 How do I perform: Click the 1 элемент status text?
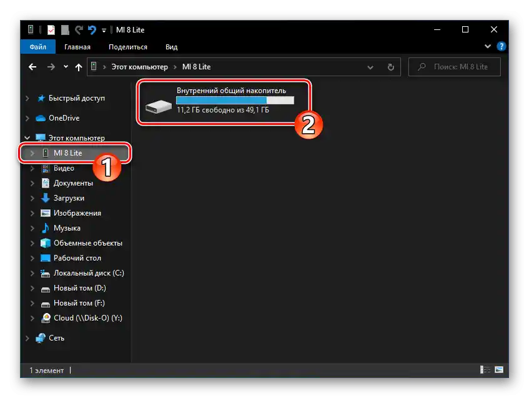coord(47,371)
